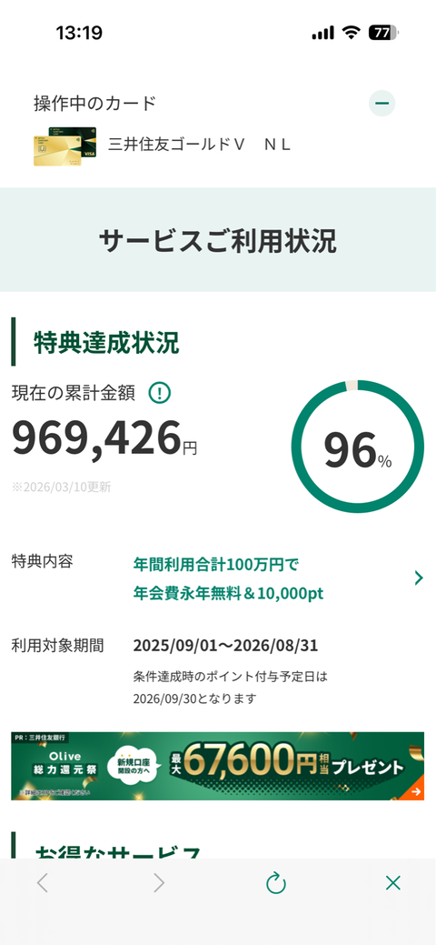Open info icon beside 現在の累計金額
Screen dimensions: 436x945
pos(160,394)
